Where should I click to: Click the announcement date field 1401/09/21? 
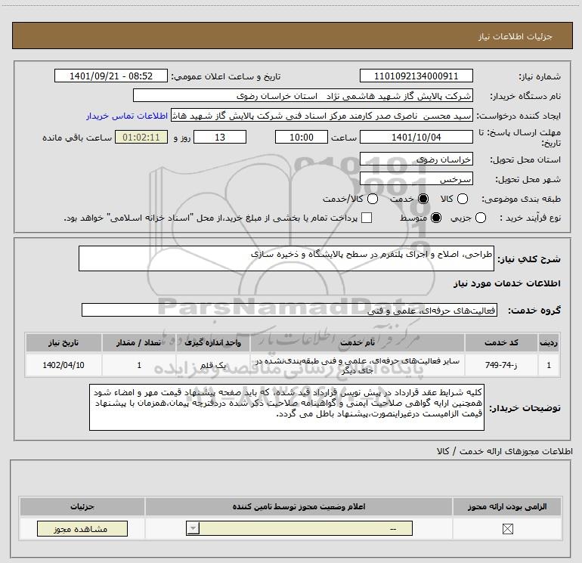[111, 76]
